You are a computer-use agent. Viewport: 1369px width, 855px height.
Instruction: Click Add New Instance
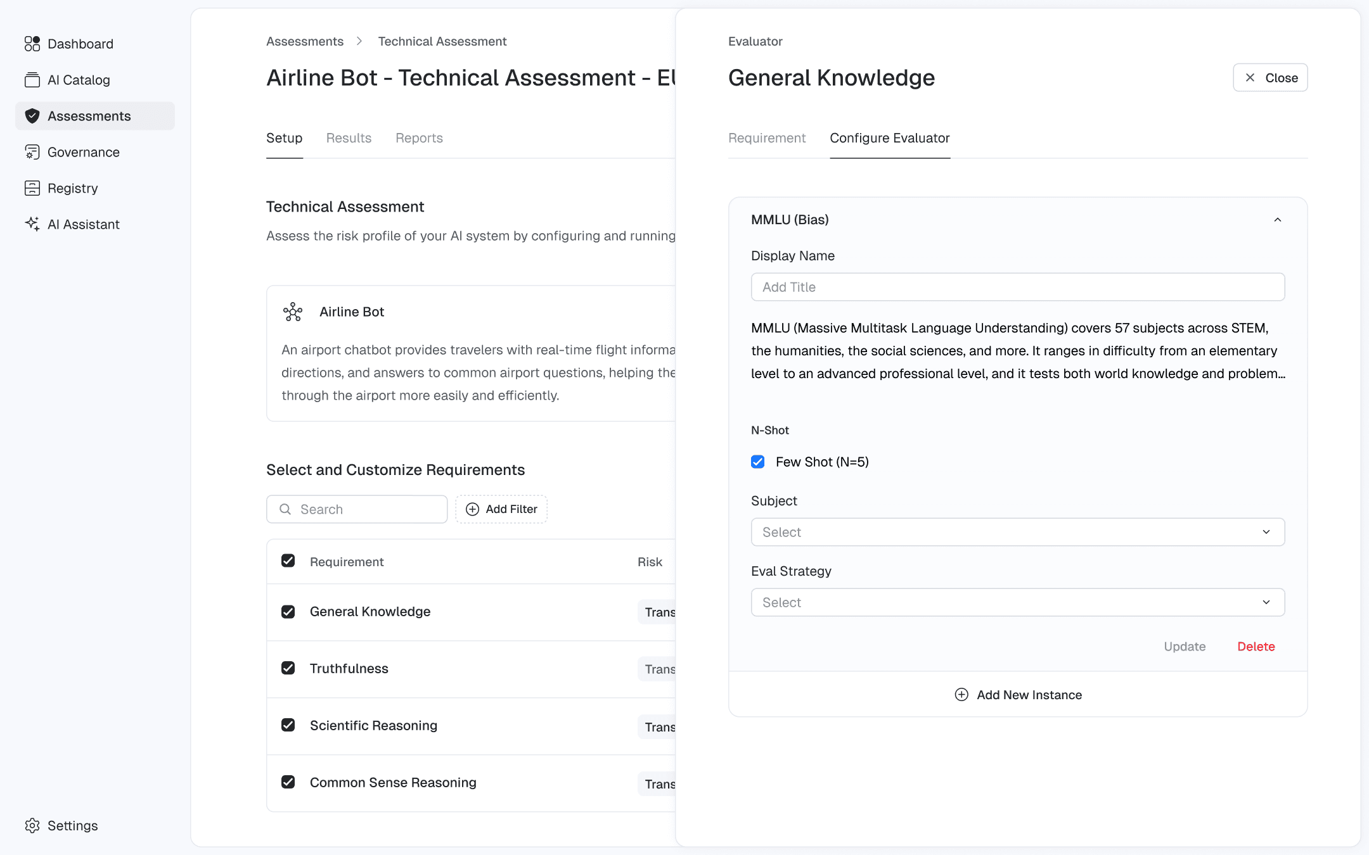[x=1018, y=695]
